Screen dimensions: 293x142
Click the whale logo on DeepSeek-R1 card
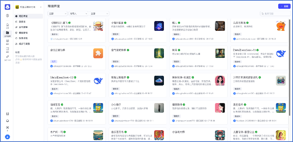pyautogui.click(x=281, y=53)
